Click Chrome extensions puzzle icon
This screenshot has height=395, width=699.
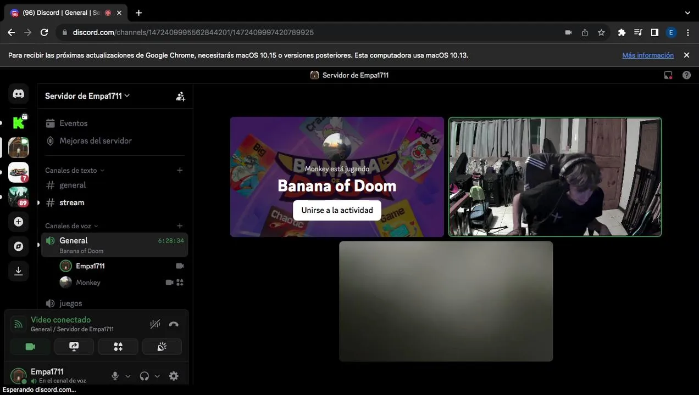622,32
